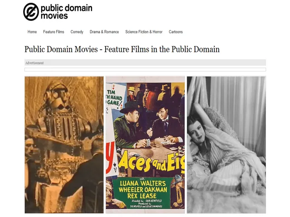Open the Home menu item
290x217 pixels.
point(32,32)
